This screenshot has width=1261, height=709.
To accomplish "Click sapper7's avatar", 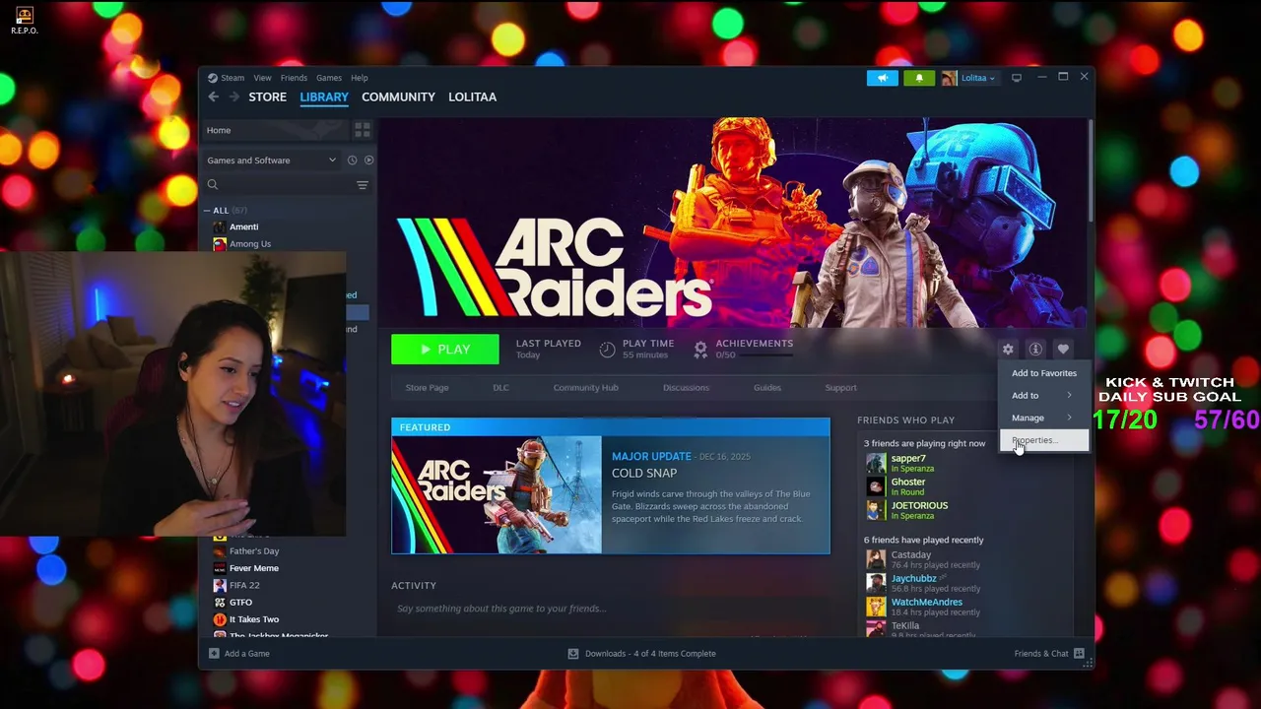I will click(x=876, y=463).
